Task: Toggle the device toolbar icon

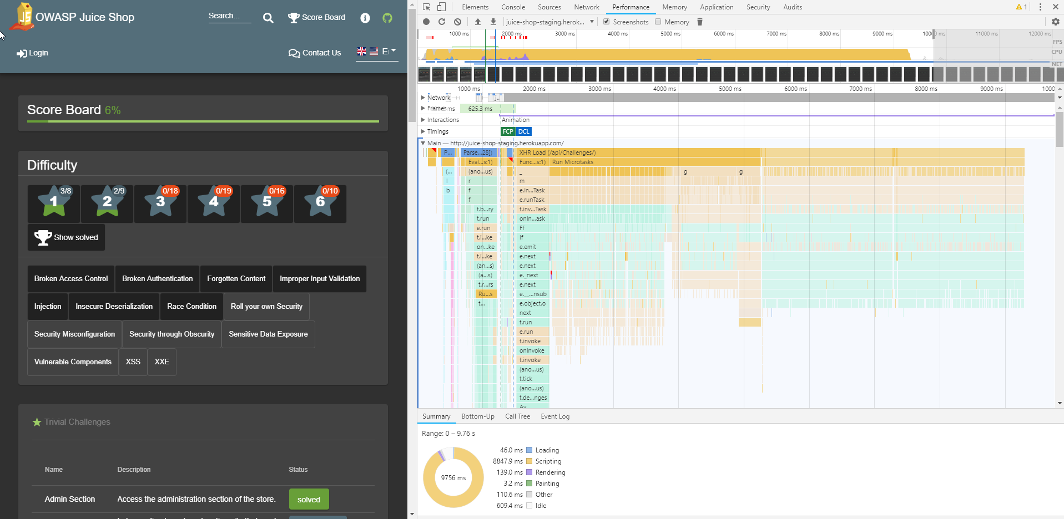Action: pyautogui.click(x=441, y=7)
